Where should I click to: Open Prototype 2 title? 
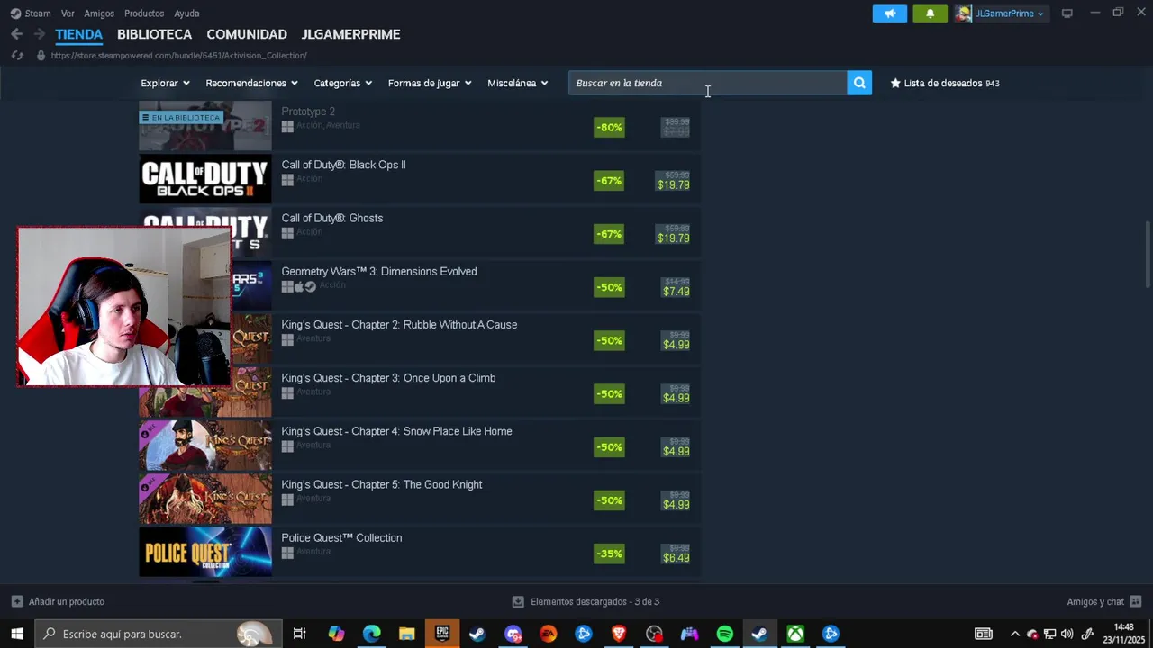coord(308,112)
